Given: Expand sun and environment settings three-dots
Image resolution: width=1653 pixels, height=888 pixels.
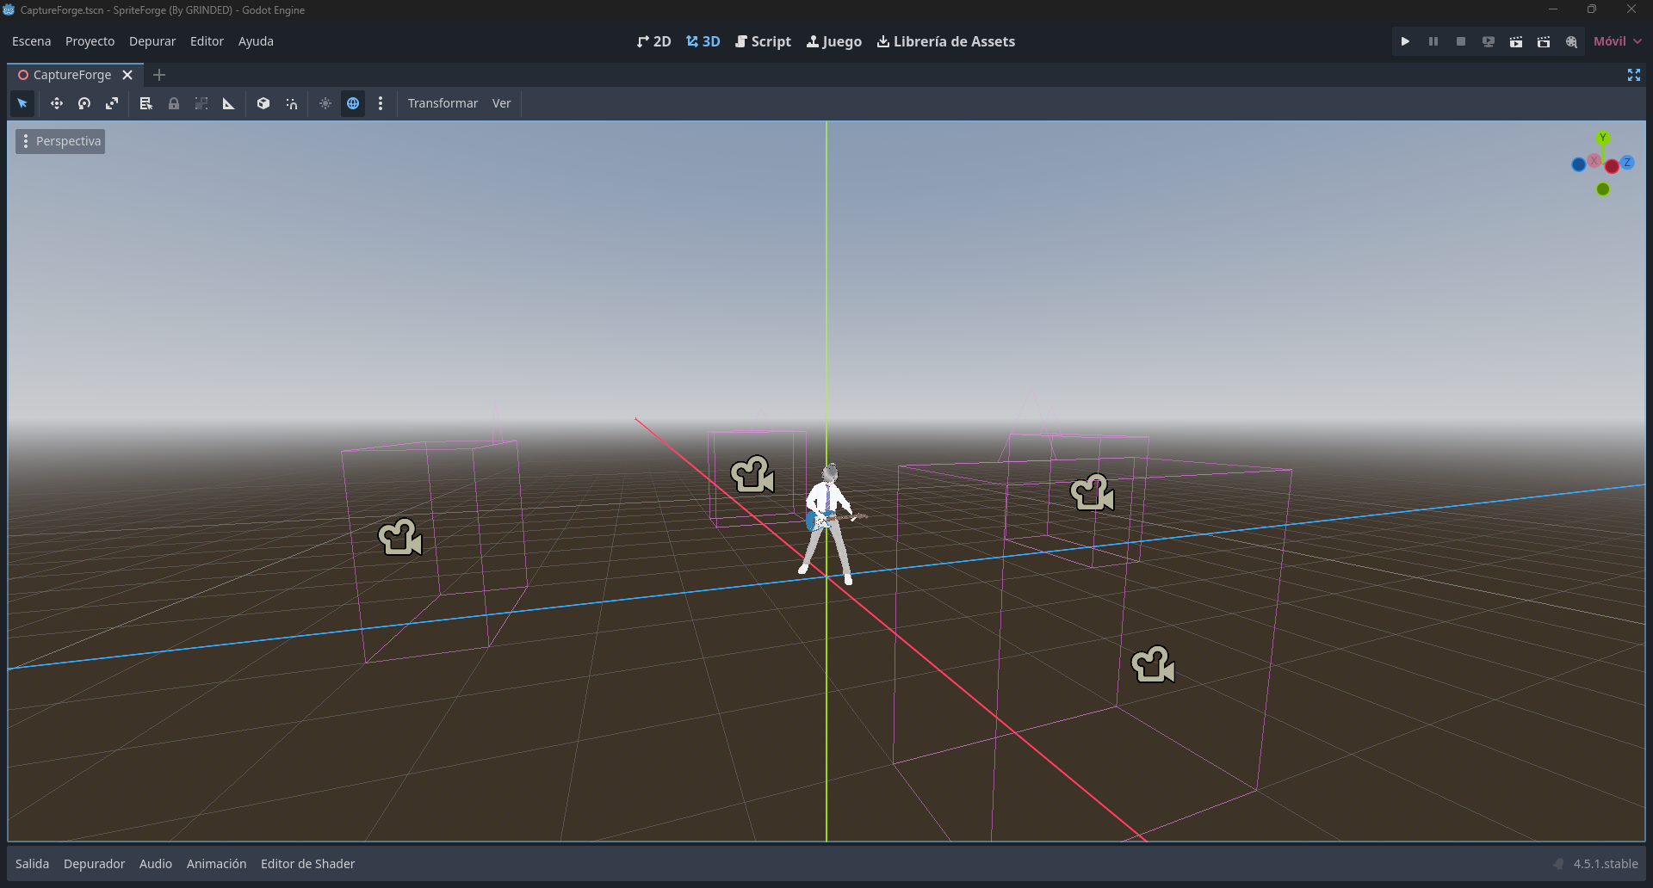Looking at the screenshot, I should click(x=381, y=103).
